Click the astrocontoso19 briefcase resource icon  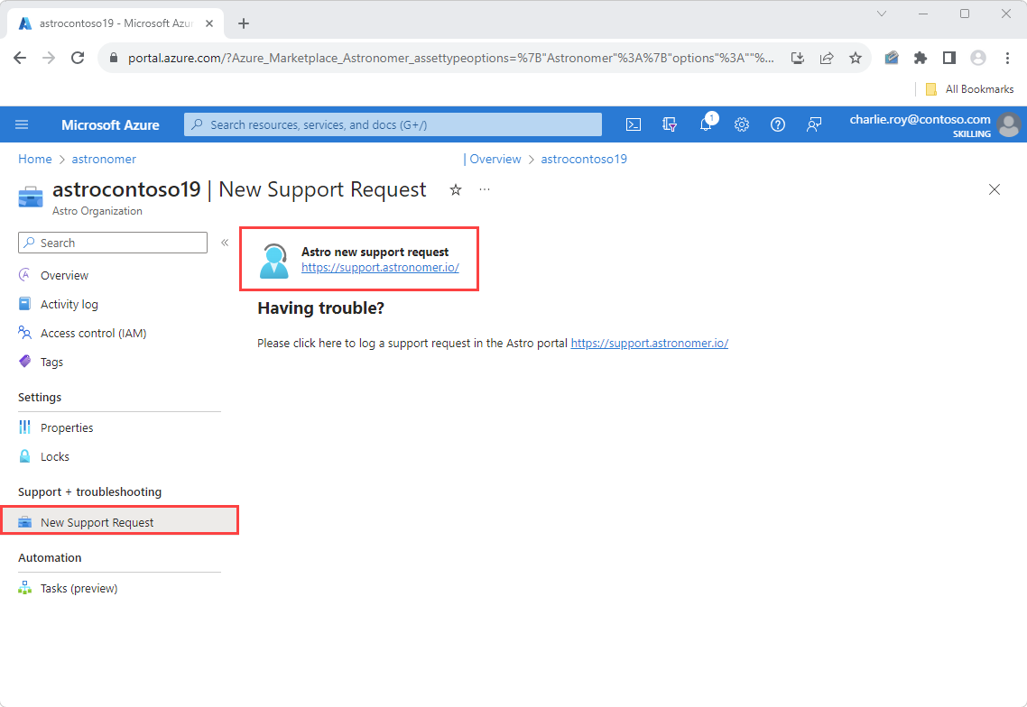pos(30,197)
